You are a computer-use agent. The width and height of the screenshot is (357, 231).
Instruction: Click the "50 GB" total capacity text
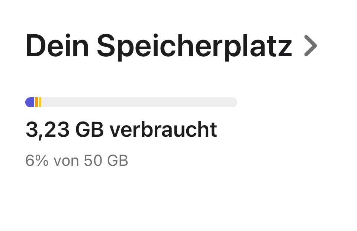[106, 161]
